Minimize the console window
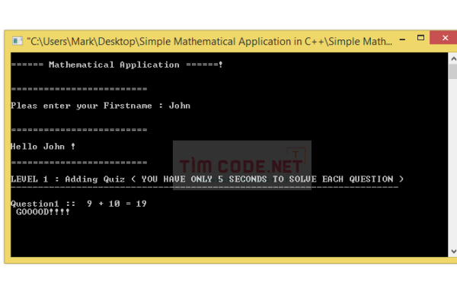The width and height of the screenshot is (457, 304). click(x=402, y=40)
